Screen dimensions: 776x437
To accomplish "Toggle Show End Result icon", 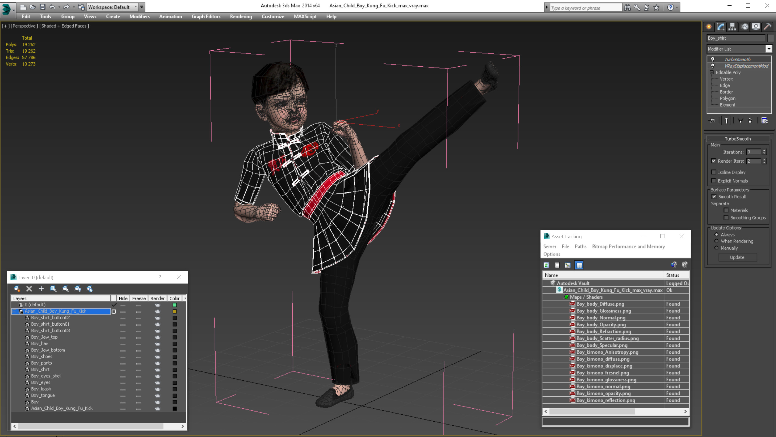I will tap(726, 120).
